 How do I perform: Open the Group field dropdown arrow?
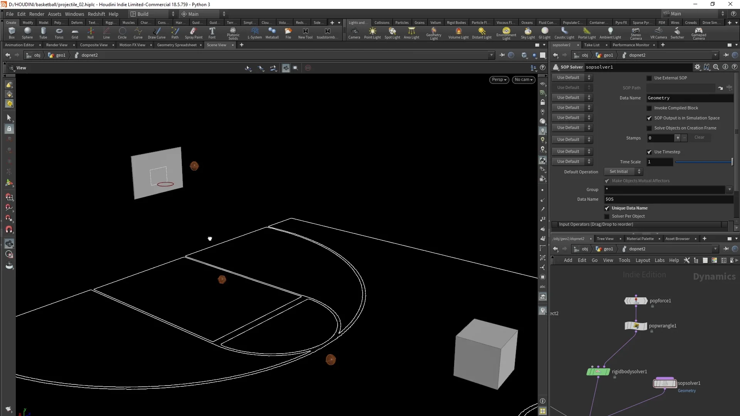coord(729,190)
